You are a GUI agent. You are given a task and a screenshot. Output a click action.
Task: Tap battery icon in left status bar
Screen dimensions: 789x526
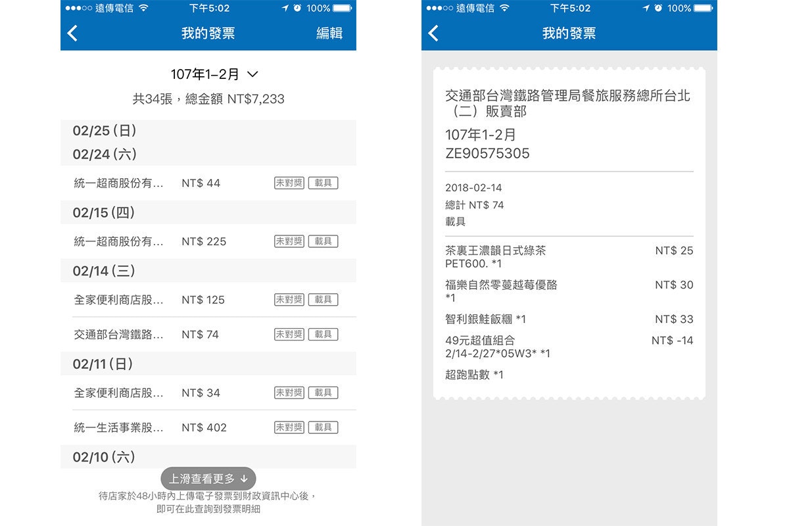[x=342, y=8]
